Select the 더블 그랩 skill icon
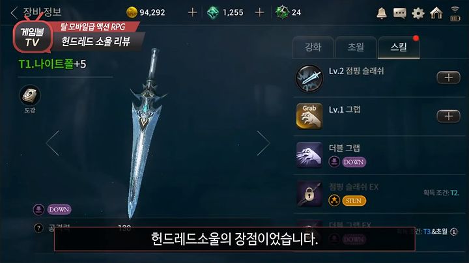This screenshot has height=263, width=469. point(309,155)
